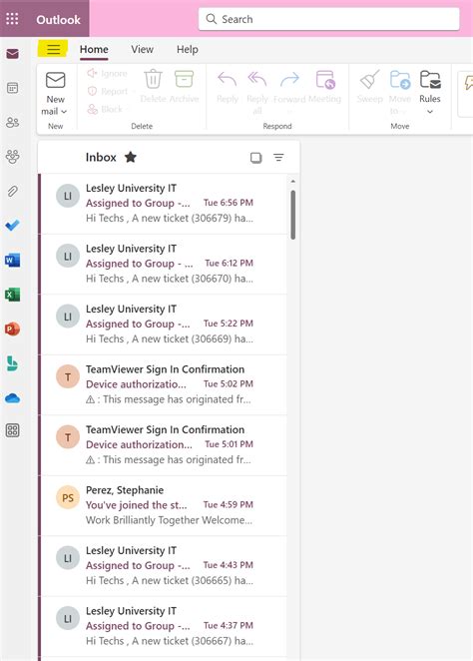Image resolution: width=473 pixels, height=661 pixels.
Task: Expand the New mail dropdown arrow
Action: 64,112
